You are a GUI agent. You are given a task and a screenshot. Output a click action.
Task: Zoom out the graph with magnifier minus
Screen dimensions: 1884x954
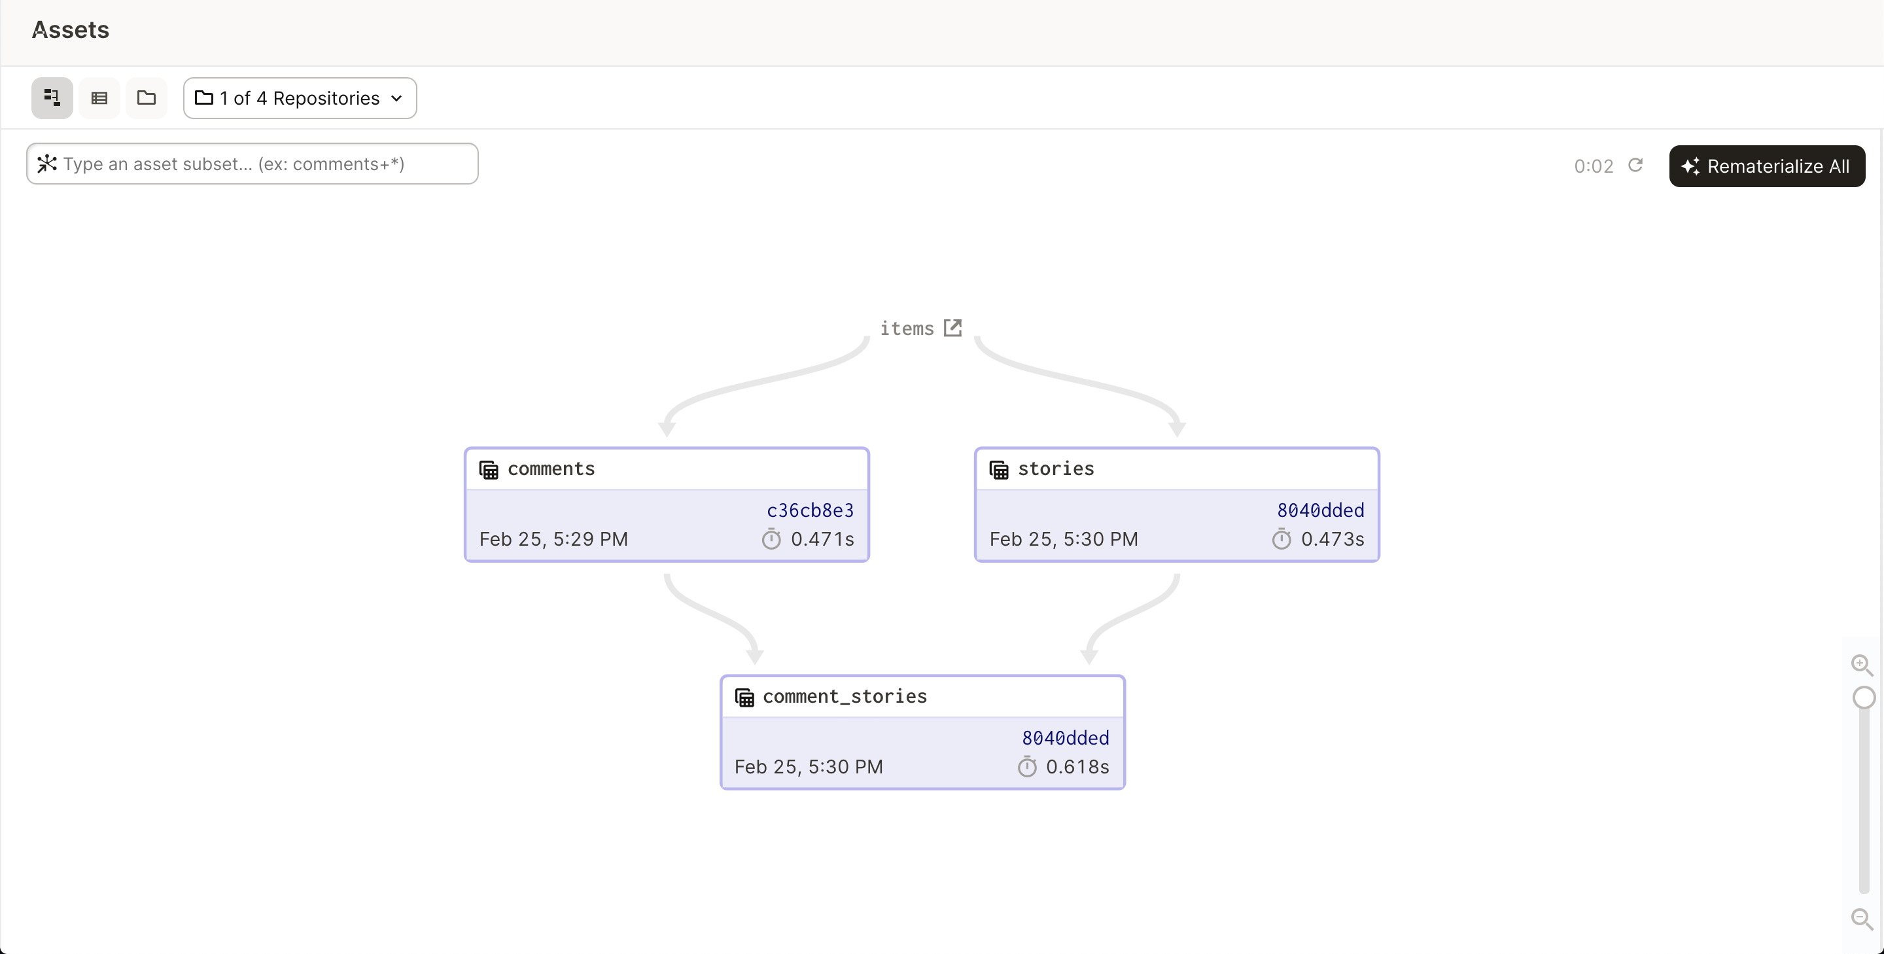click(x=1862, y=919)
